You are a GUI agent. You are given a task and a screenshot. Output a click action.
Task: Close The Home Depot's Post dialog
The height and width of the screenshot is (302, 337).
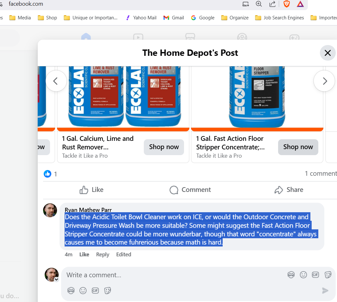tap(327, 53)
